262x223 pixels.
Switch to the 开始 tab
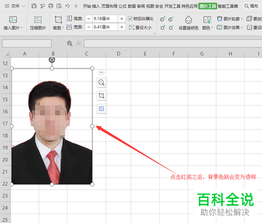tap(87, 6)
